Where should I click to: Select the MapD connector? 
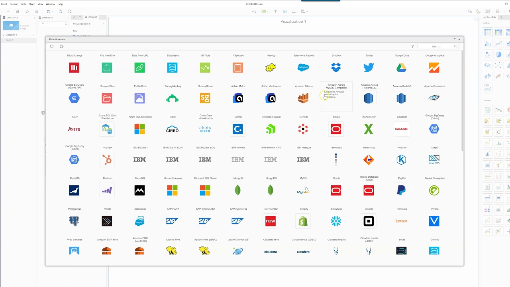(x=434, y=160)
